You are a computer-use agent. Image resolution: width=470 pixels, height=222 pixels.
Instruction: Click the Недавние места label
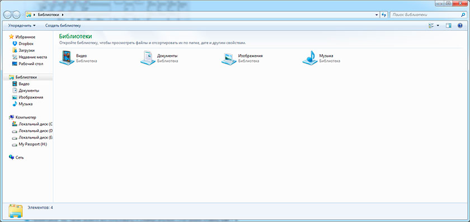click(33, 57)
